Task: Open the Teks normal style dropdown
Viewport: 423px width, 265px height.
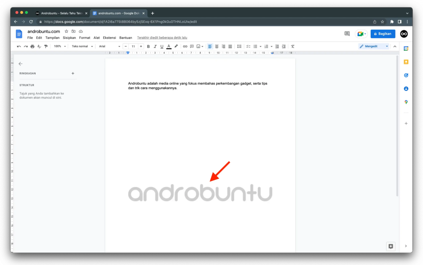Action: (x=82, y=47)
